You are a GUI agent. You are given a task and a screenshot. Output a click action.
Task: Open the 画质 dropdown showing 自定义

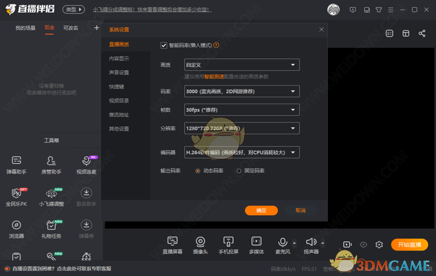tap(242, 65)
